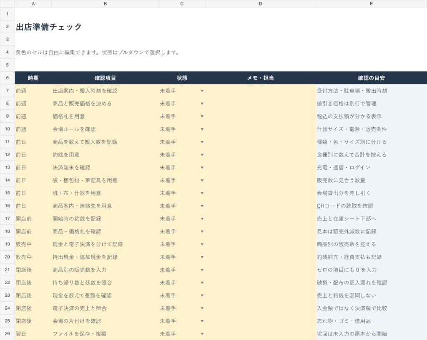Select cell 商品を数えて搬入数を記録
Screen dimensions: 427x340
tap(105, 142)
